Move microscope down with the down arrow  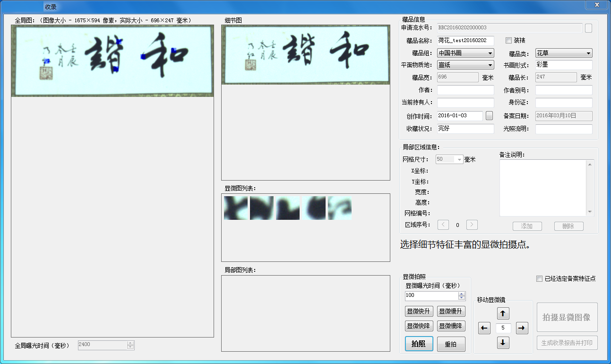[x=503, y=343]
